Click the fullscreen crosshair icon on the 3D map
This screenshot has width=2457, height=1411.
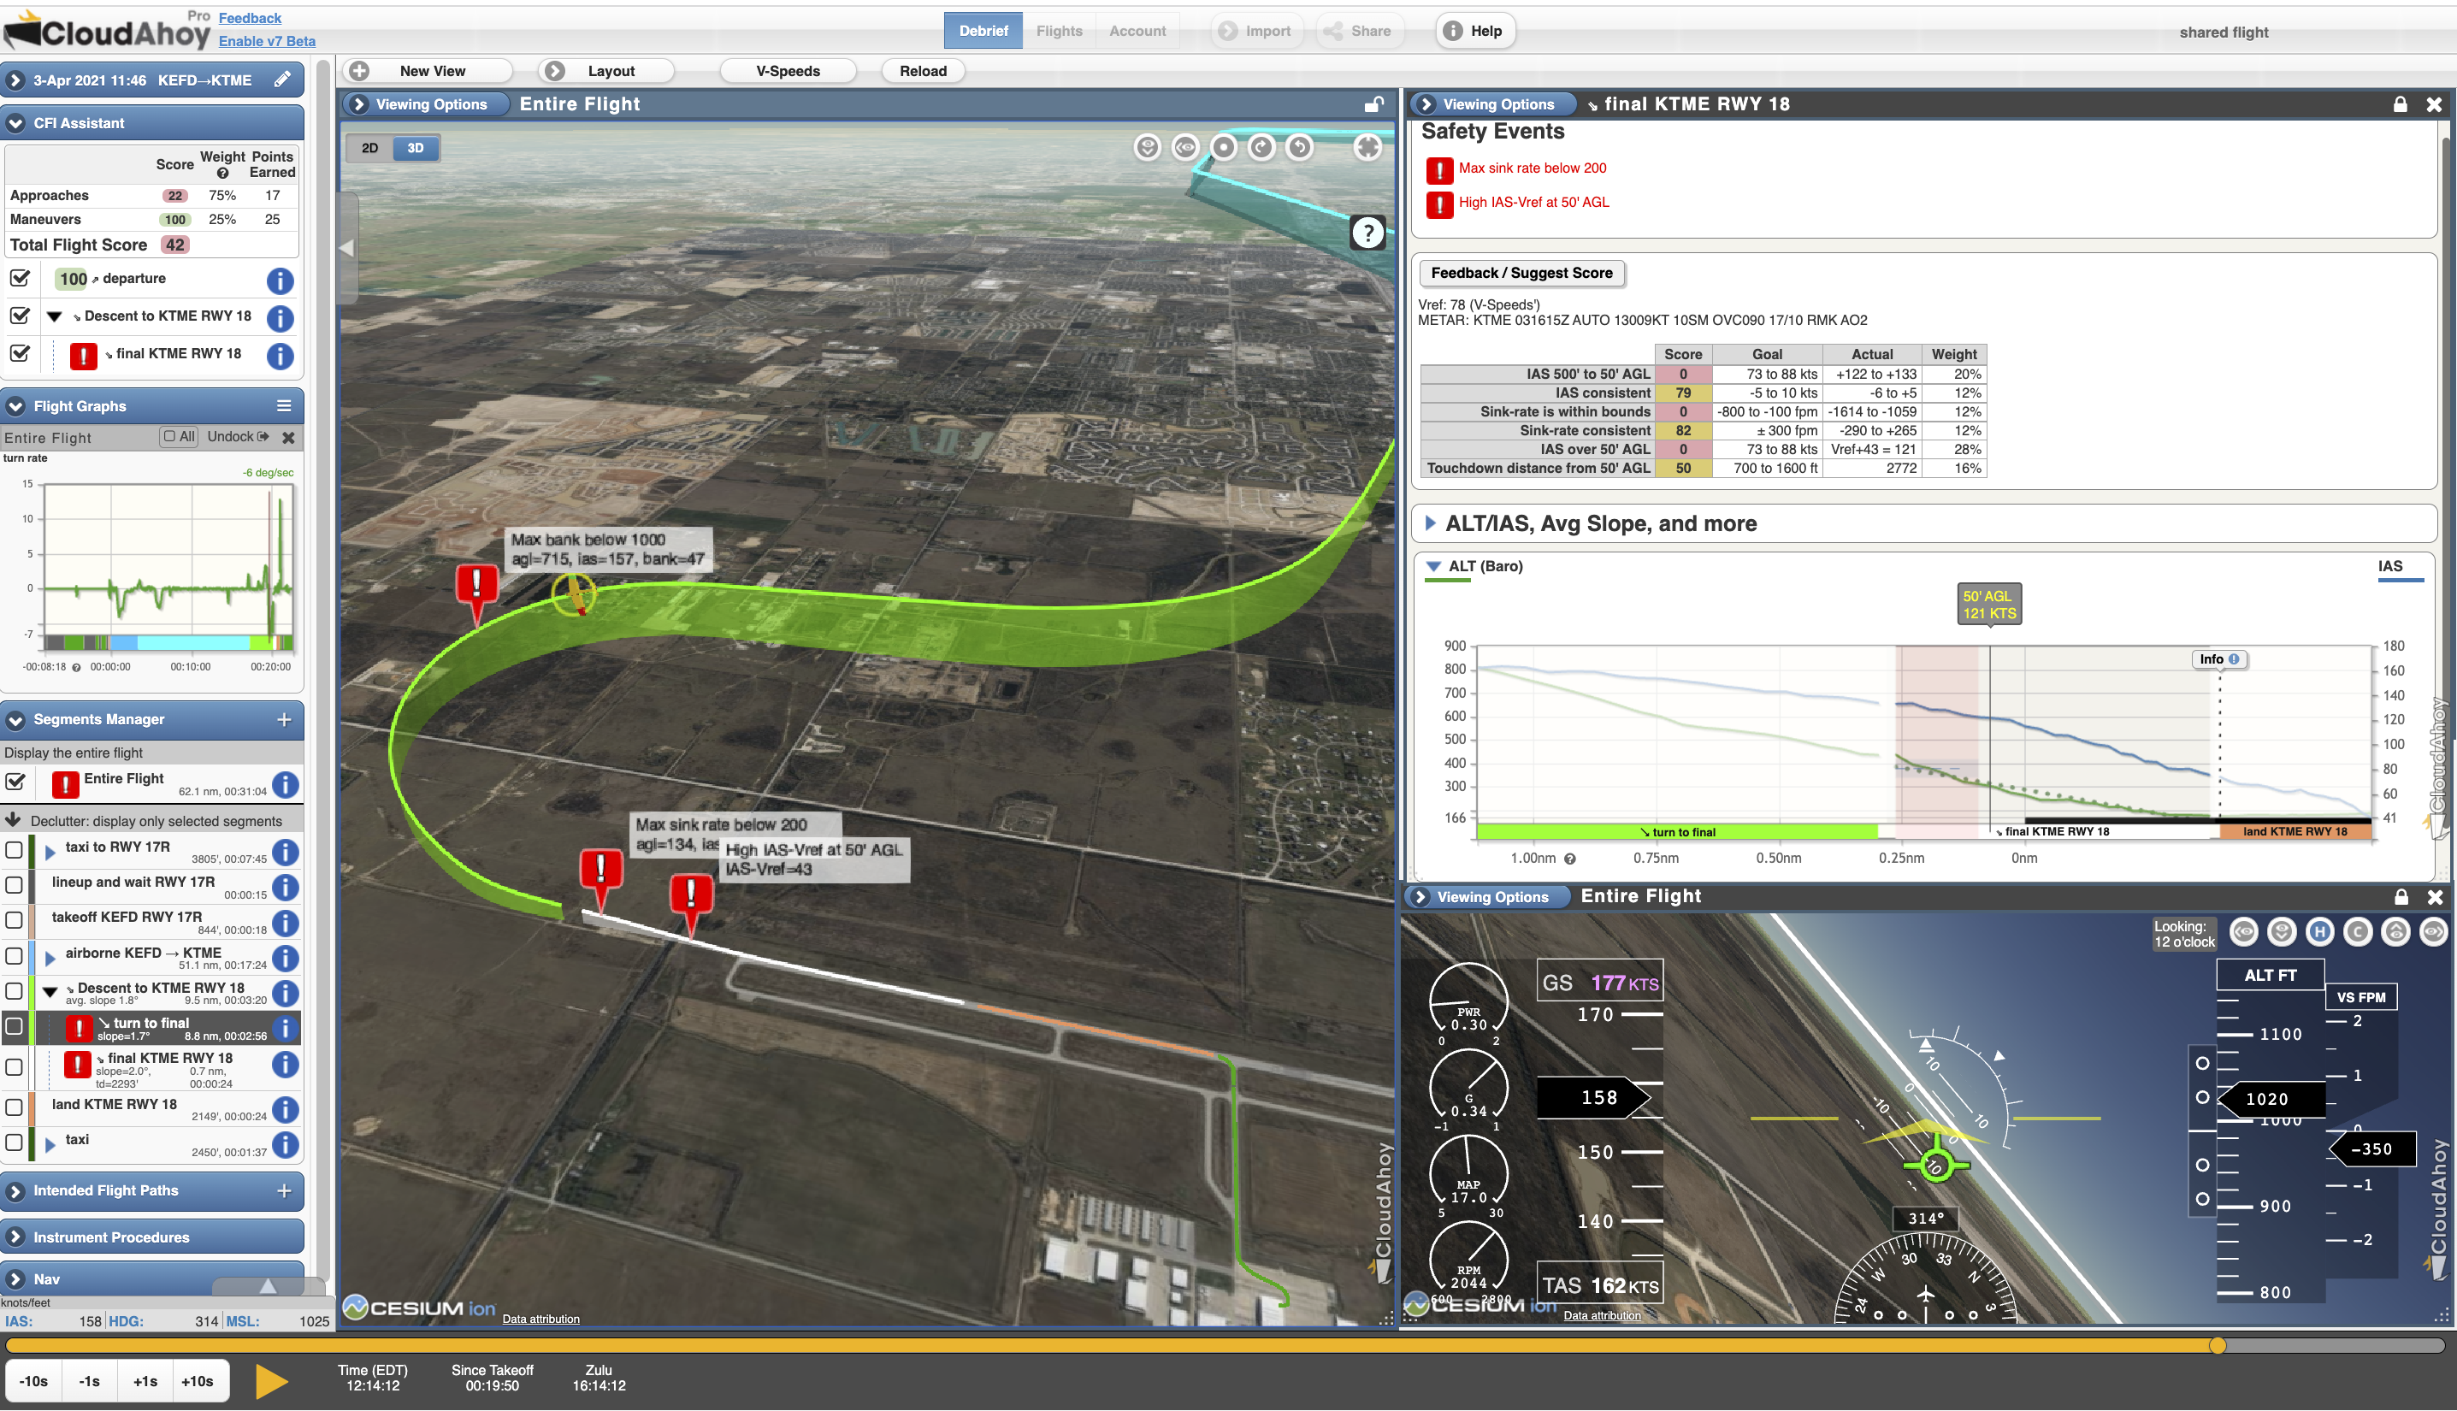click(1367, 147)
